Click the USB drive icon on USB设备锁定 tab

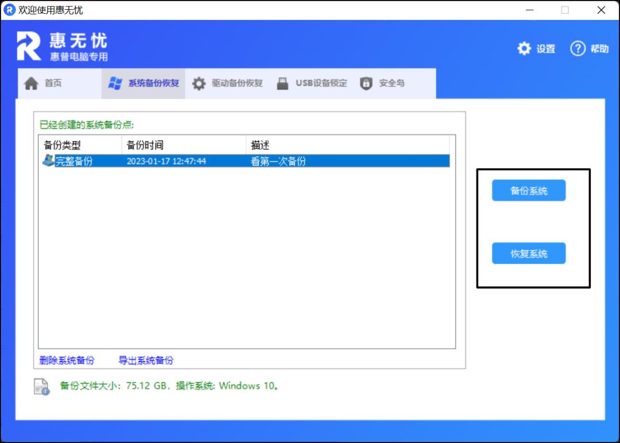[282, 83]
